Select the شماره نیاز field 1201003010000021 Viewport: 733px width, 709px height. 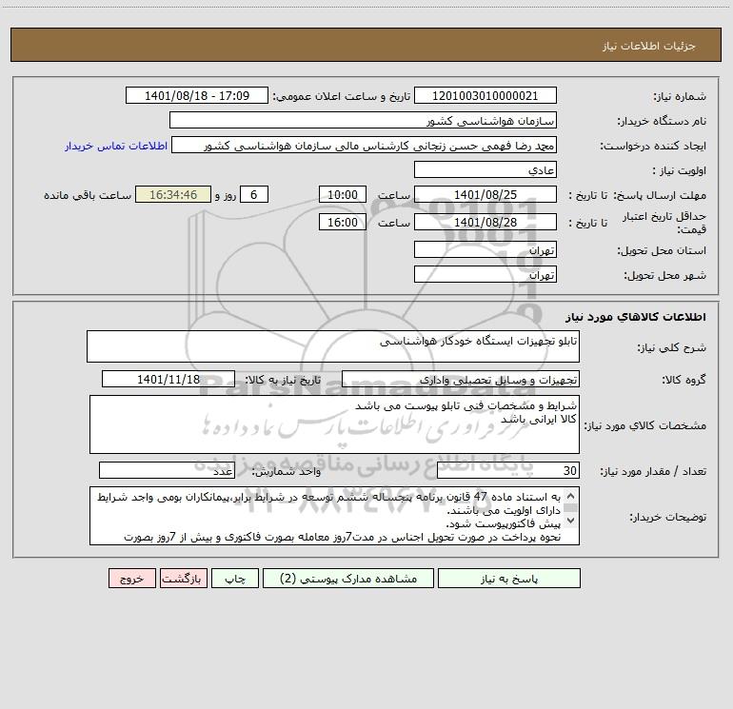[485, 95]
